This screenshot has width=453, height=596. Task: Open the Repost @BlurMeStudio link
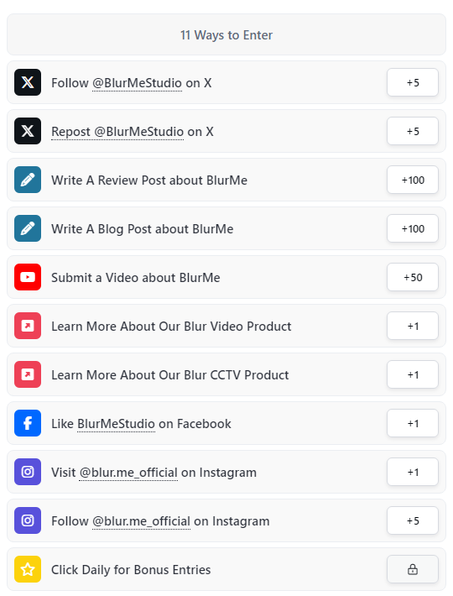pos(117,132)
